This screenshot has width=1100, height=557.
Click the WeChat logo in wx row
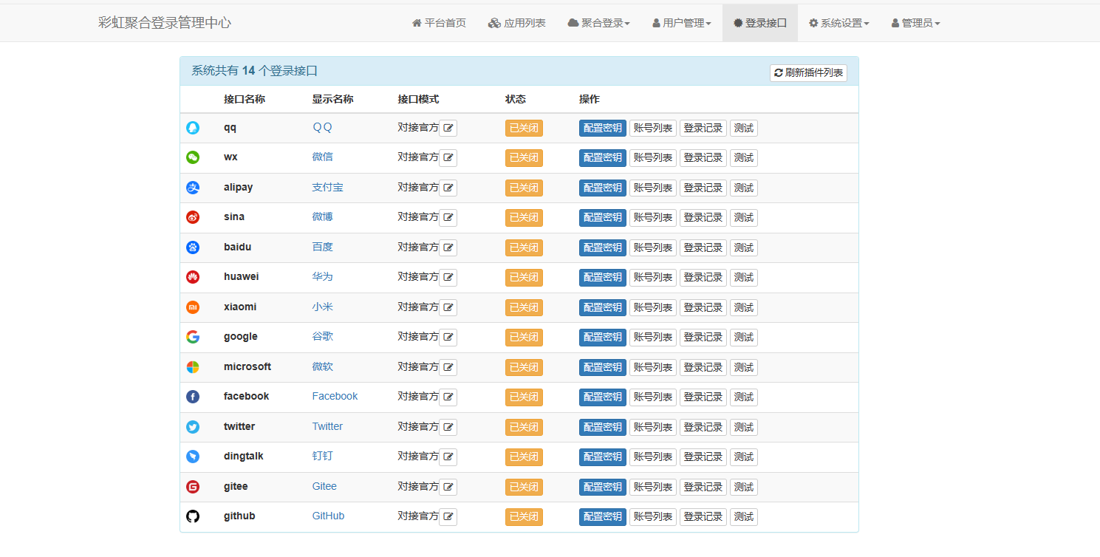point(193,157)
